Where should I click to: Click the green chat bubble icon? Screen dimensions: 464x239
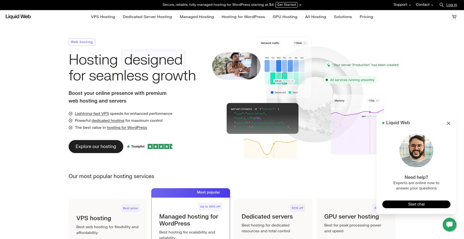[449, 225]
